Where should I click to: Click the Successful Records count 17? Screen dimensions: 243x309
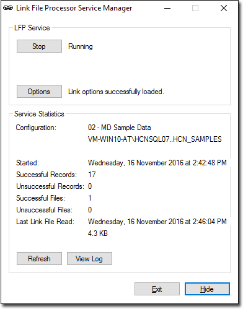click(92, 175)
